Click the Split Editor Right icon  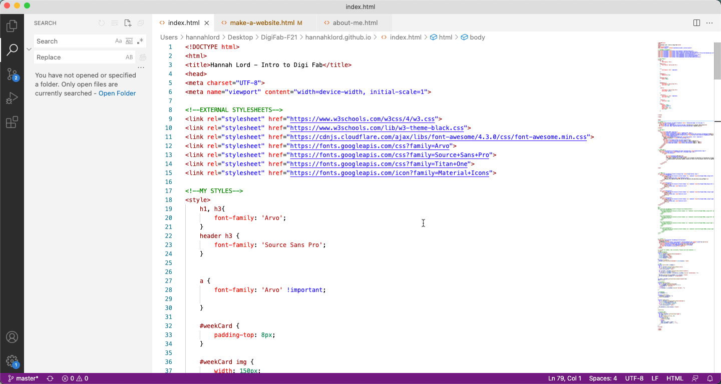click(x=696, y=23)
